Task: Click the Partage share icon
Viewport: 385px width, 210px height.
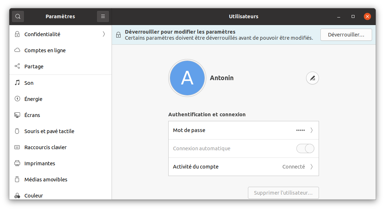Action: [17, 67]
